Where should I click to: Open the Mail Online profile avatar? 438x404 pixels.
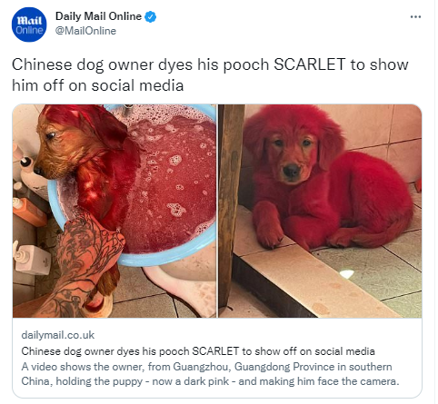point(29,25)
